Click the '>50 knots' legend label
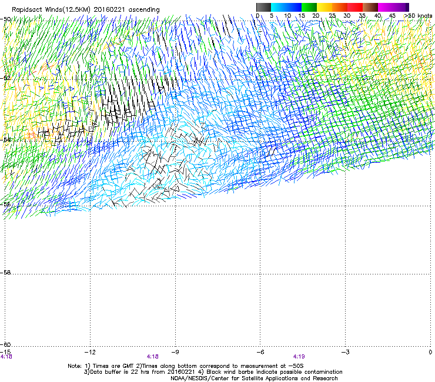The height and width of the screenshot is (382, 435). (418, 16)
